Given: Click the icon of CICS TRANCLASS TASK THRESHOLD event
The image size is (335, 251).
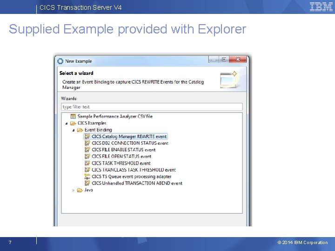Looking at the screenshot, I should pyautogui.click(x=87, y=170).
